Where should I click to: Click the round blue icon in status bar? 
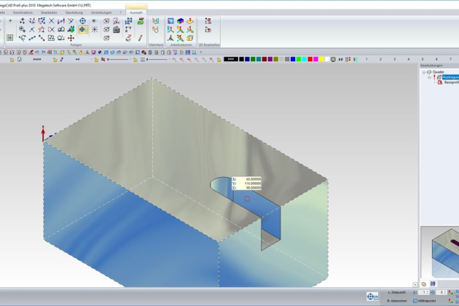(x=373, y=296)
